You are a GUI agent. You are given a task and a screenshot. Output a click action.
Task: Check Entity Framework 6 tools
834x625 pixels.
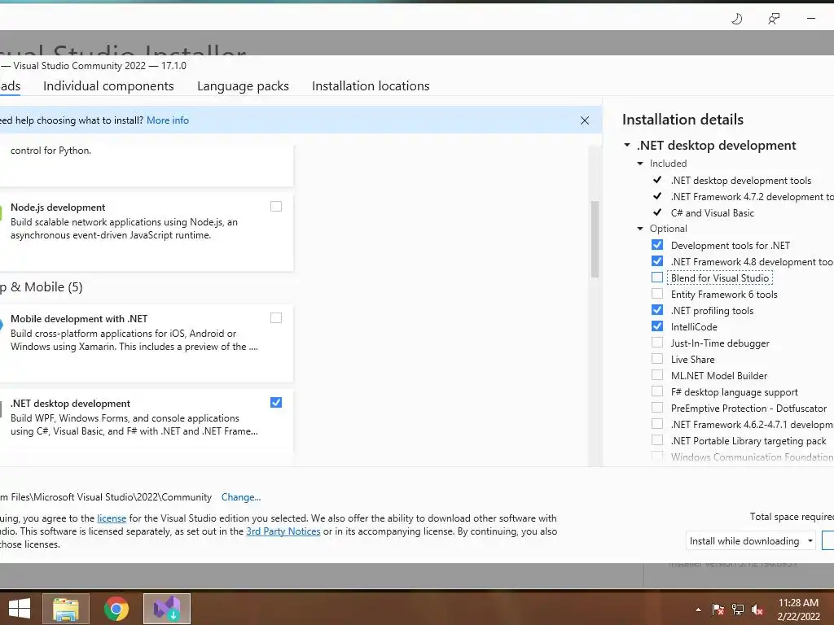657,294
